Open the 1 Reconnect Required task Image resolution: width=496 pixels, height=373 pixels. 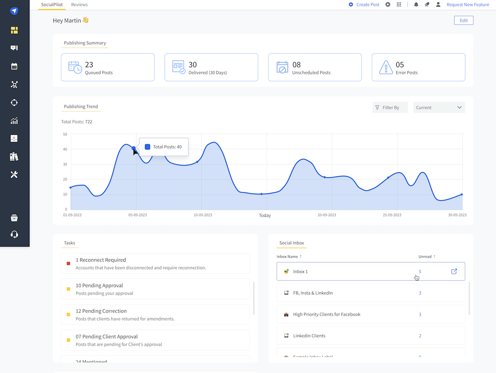(155, 264)
